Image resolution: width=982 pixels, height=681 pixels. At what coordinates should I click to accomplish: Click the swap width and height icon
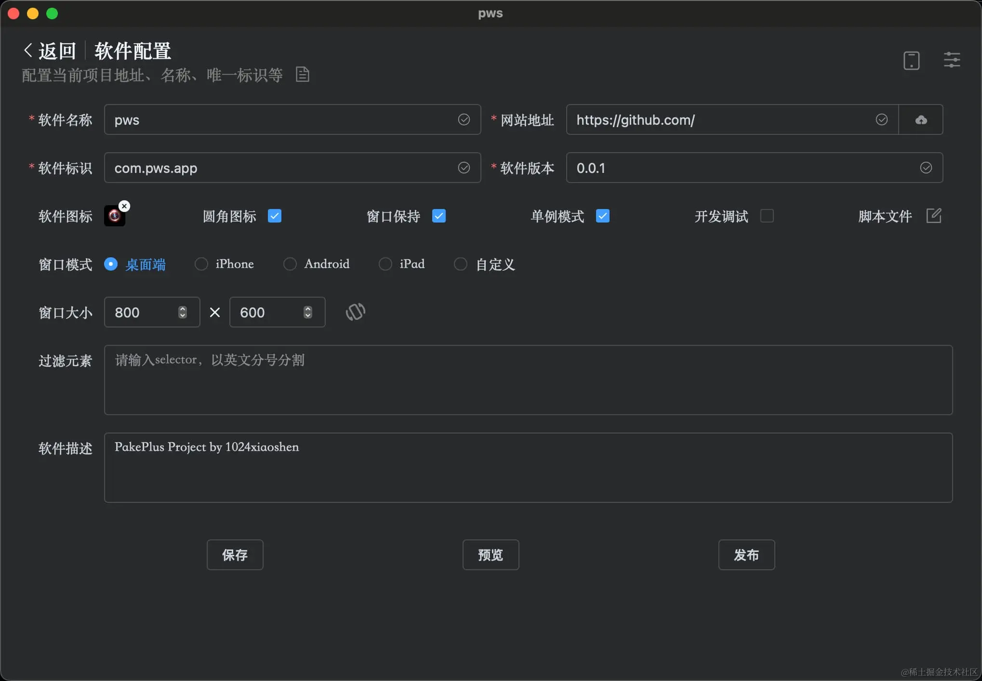click(356, 312)
